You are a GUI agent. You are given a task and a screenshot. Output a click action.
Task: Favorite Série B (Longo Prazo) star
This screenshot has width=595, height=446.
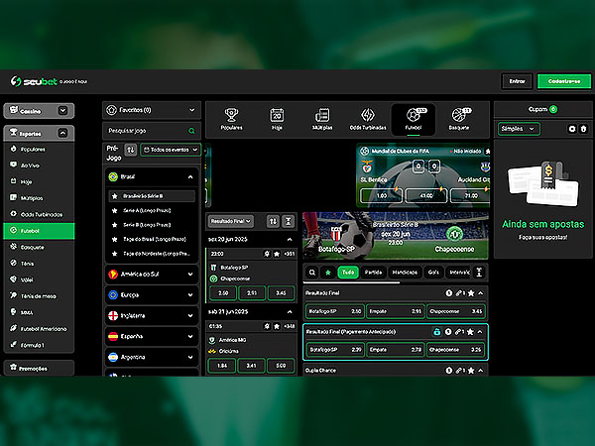click(x=115, y=225)
